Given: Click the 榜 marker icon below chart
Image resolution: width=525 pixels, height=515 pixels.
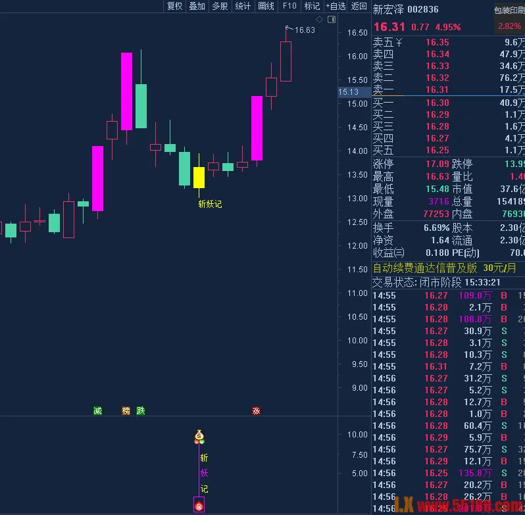Looking at the screenshot, I should 126,411.
